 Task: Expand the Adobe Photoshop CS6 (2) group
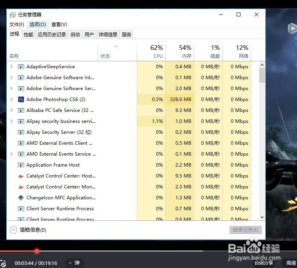point(12,99)
